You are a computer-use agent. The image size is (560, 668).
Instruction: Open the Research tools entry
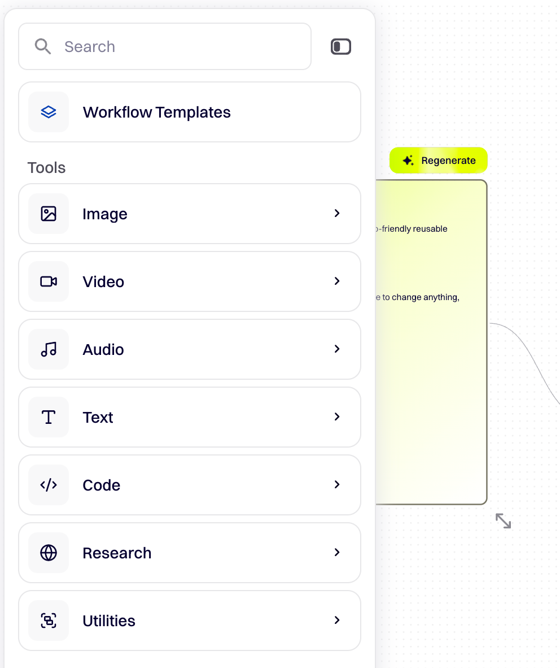coord(190,553)
